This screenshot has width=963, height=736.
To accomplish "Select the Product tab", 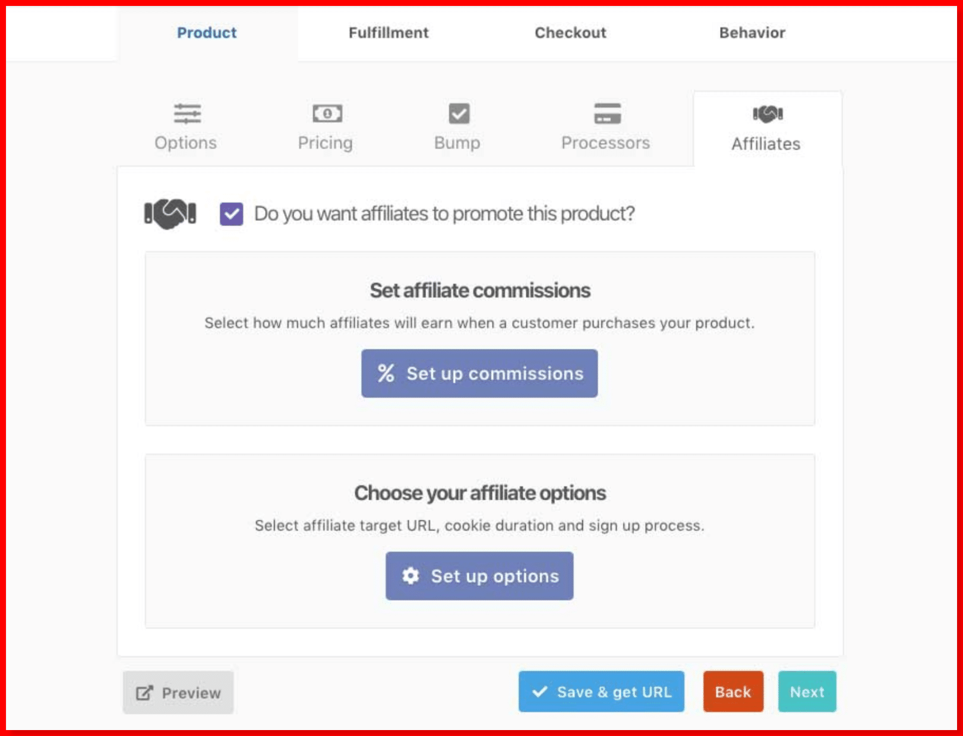I will [x=207, y=33].
